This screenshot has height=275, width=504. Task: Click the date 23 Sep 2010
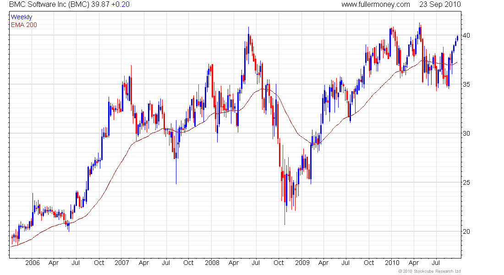click(x=440, y=5)
